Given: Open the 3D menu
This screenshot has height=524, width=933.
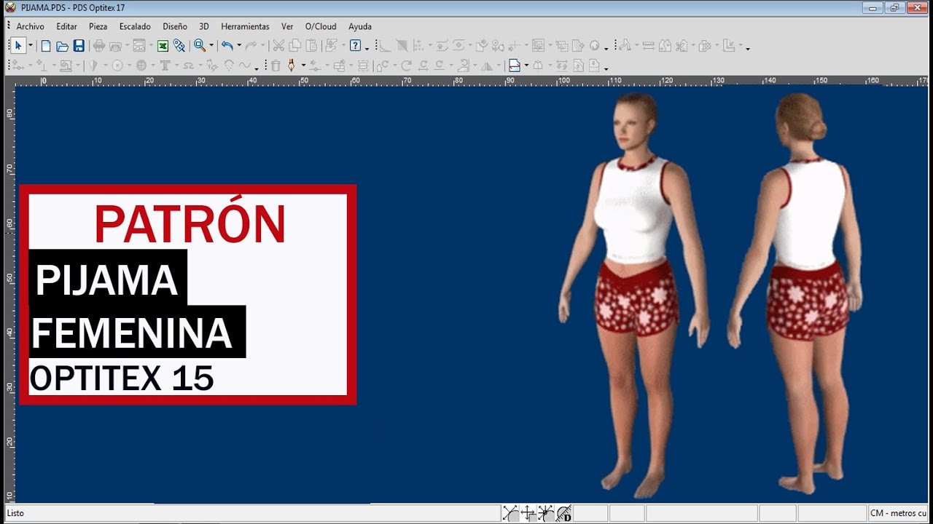Looking at the screenshot, I should pos(204,26).
